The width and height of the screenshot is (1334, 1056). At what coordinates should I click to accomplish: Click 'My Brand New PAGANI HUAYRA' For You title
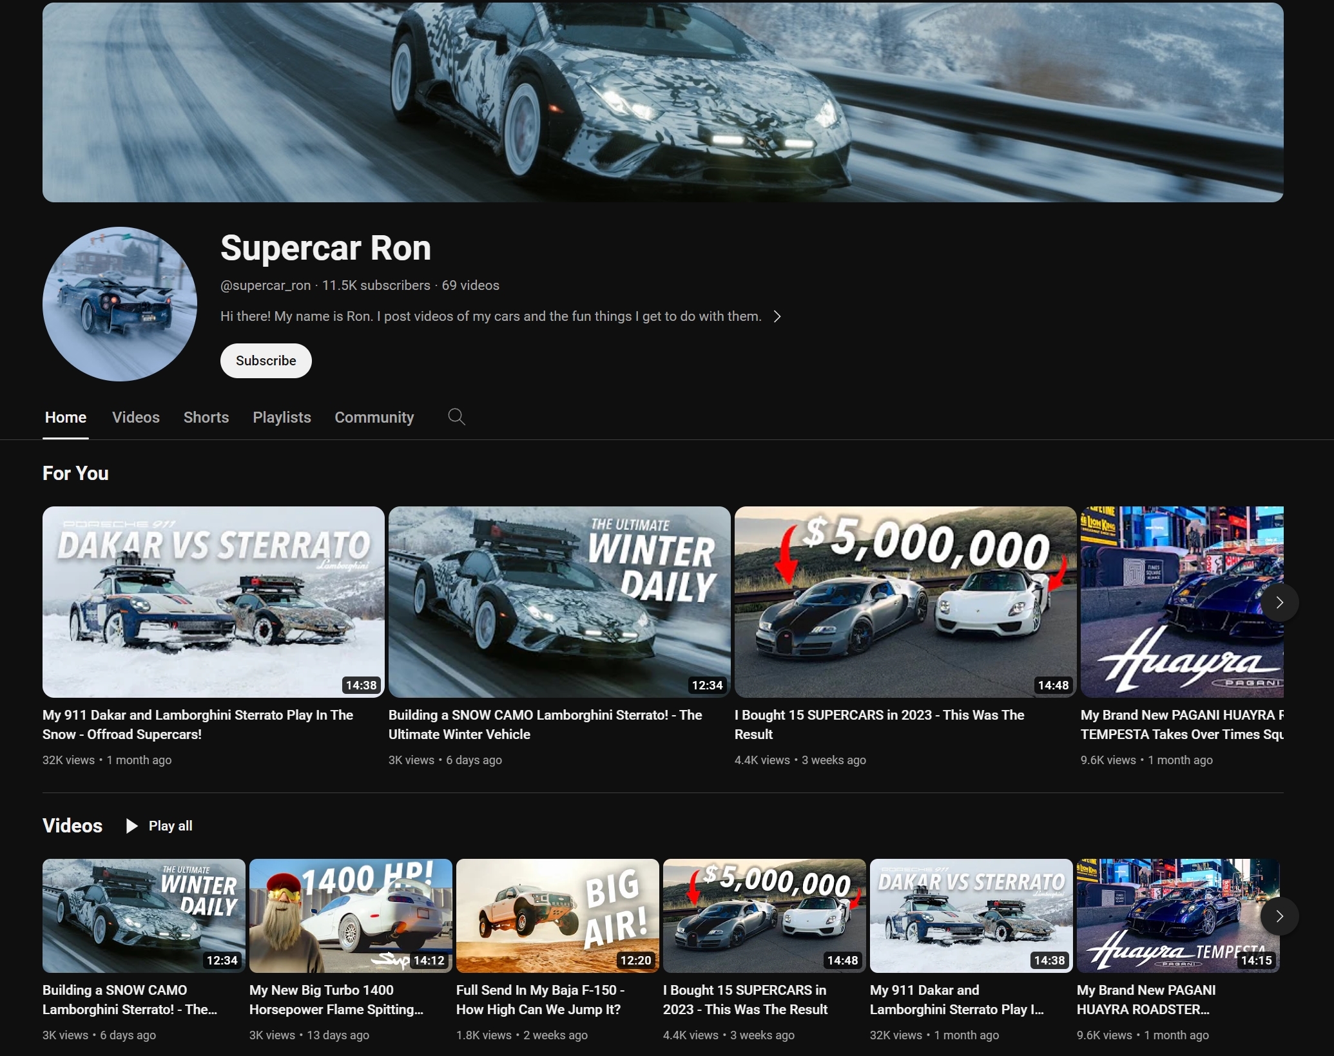tap(1182, 725)
